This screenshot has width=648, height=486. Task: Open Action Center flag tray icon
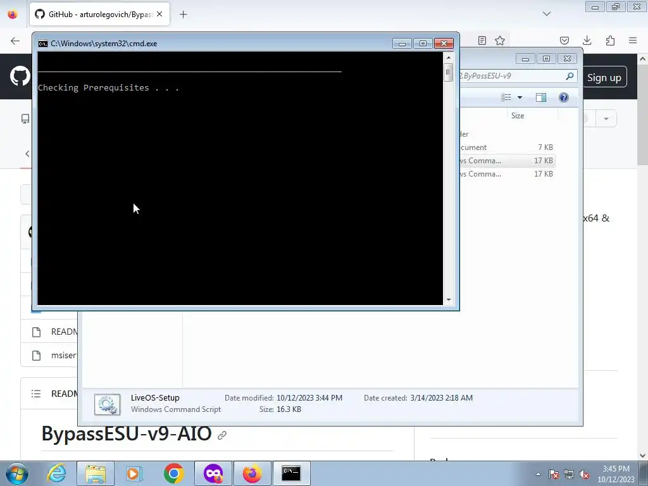pos(554,474)
